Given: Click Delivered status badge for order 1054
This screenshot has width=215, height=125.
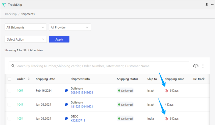Looking at the screenshot, I should (x=125, y=119).
